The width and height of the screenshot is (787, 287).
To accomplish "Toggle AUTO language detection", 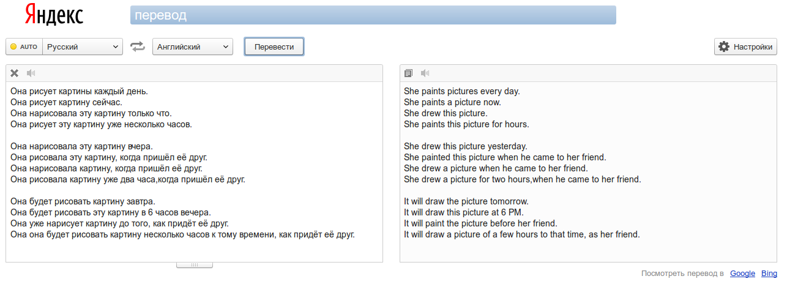I will [24, 47].
